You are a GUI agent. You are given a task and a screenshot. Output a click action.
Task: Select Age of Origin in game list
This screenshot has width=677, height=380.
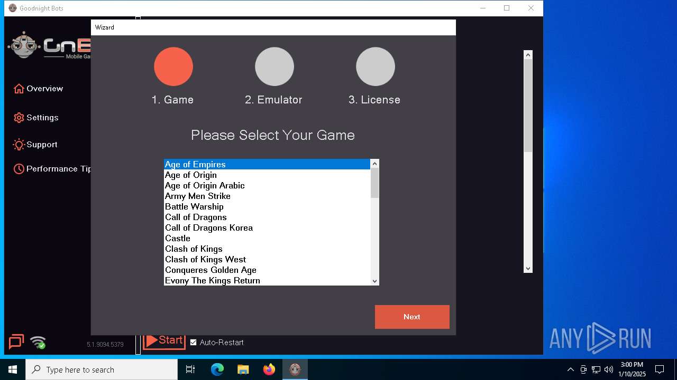tap(267, 175)
